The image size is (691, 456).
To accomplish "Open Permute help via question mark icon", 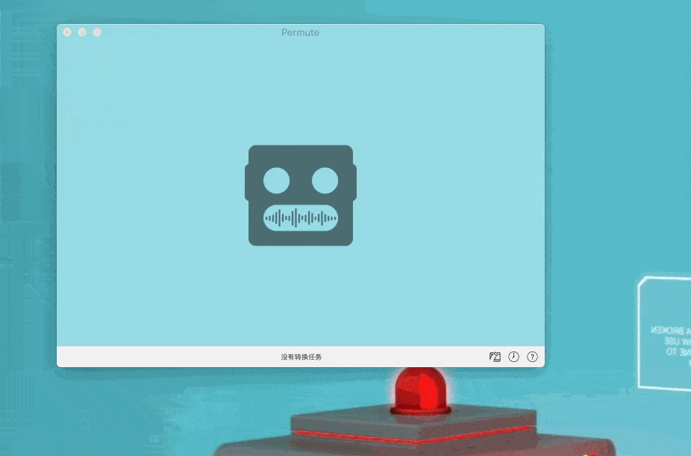I will [532, 357].
